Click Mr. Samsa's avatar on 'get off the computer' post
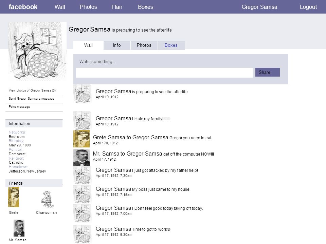The image size is (326, 244). tap(81, 158)
